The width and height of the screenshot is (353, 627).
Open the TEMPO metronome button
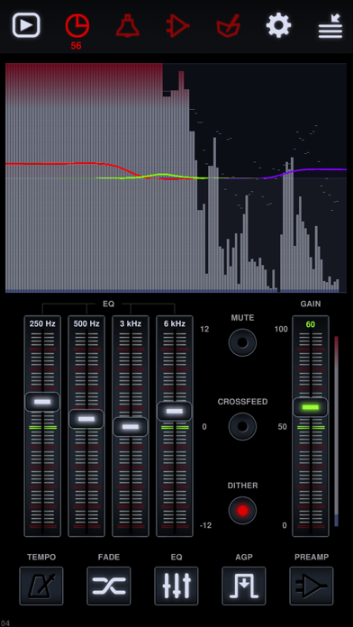tap(41, 586)
